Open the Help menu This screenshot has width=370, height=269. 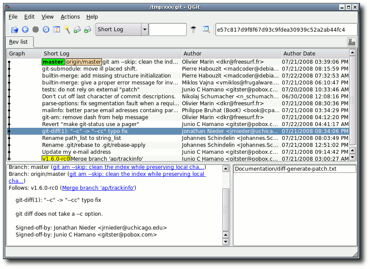click(x=92, y=17)
